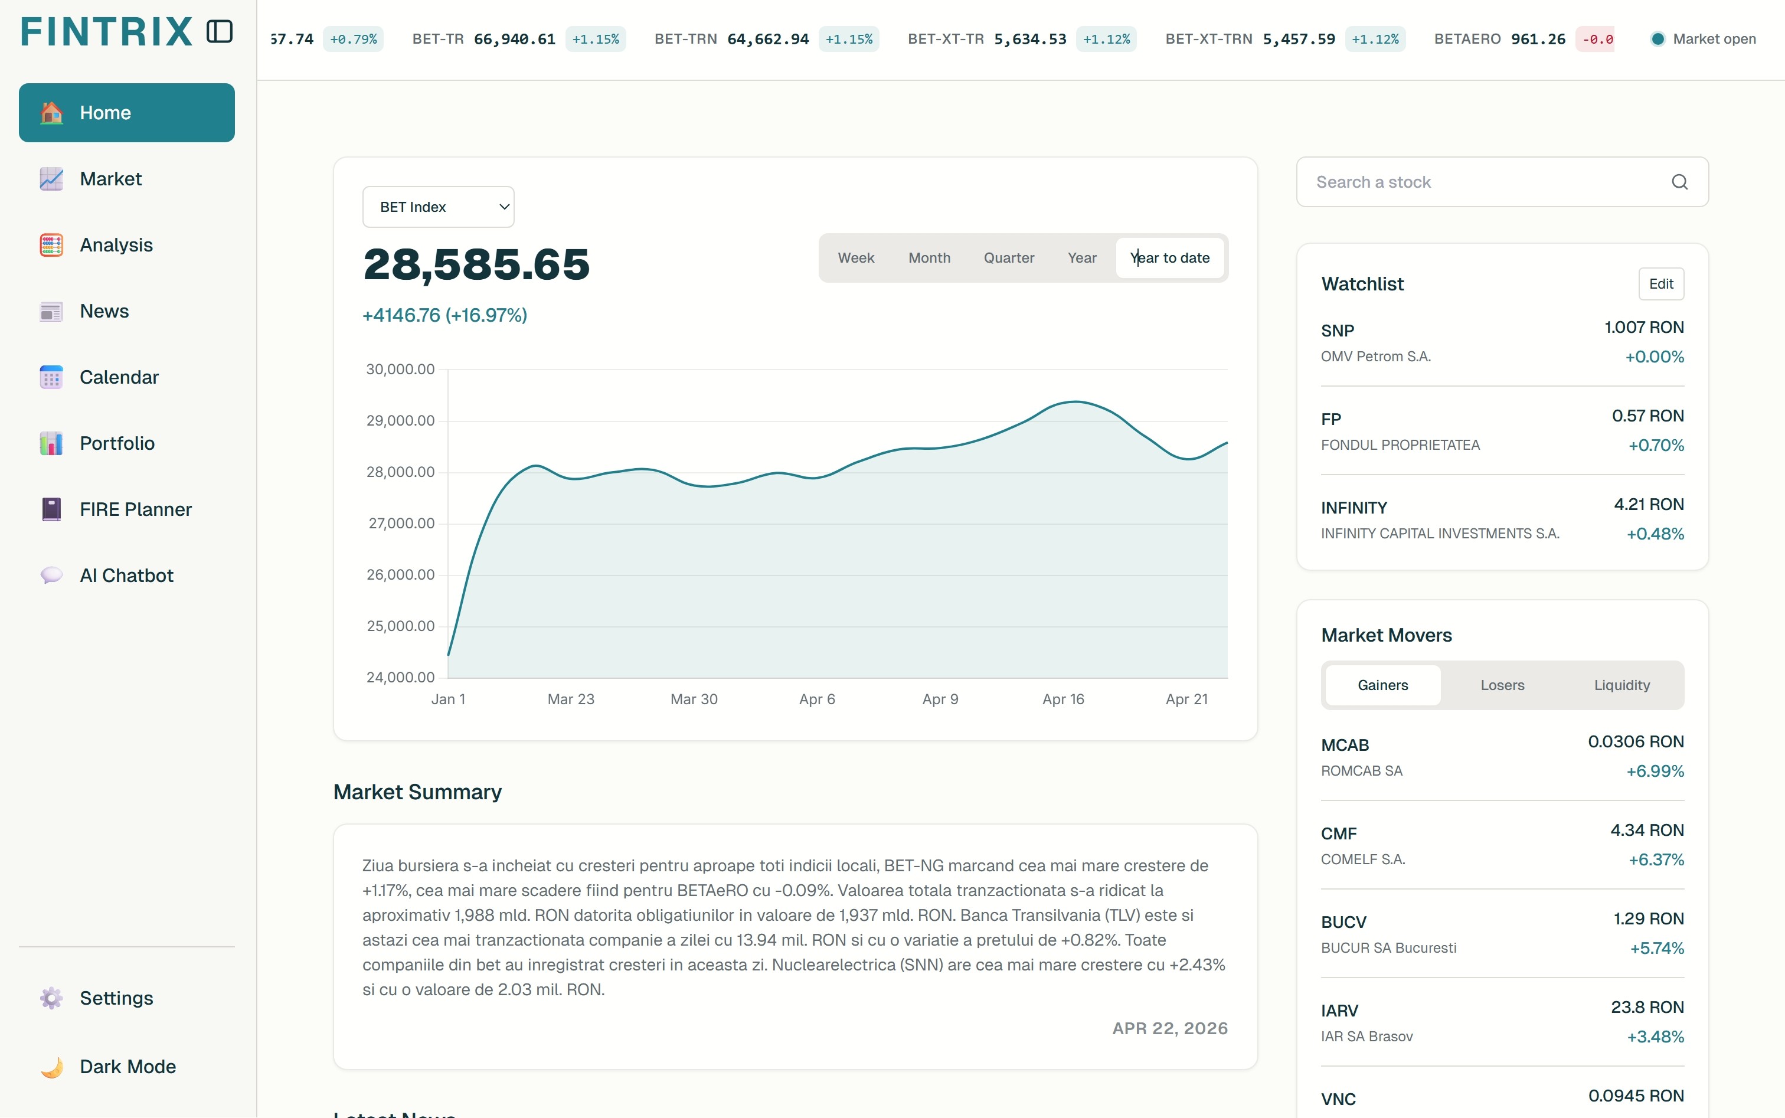
Task: Open the BET Index dropdown
Action: click(439, 207)
